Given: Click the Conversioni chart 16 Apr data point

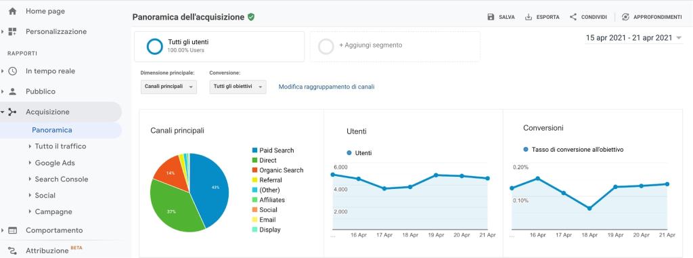Looking at the screenshot, I should pyautogui.click(x=538, y=178).
